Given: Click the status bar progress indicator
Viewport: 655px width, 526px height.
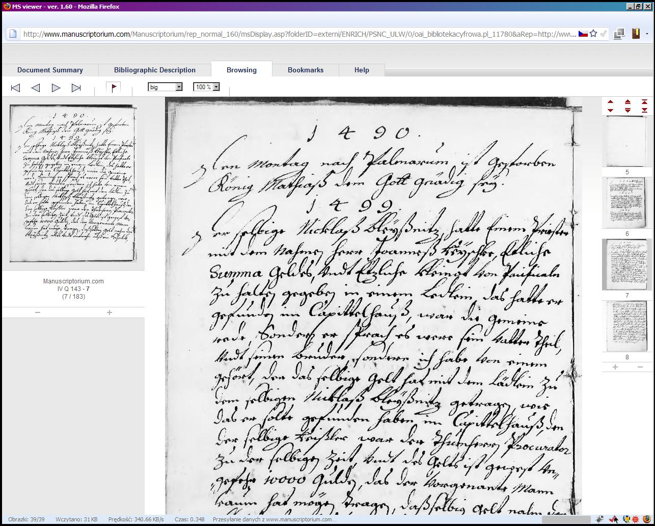Looking at the screenshot, I should point(566,519).
